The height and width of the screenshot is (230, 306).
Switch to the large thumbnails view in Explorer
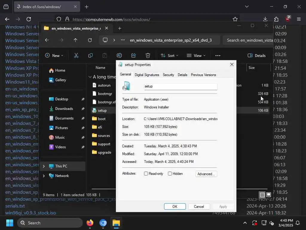pos(269,195)
